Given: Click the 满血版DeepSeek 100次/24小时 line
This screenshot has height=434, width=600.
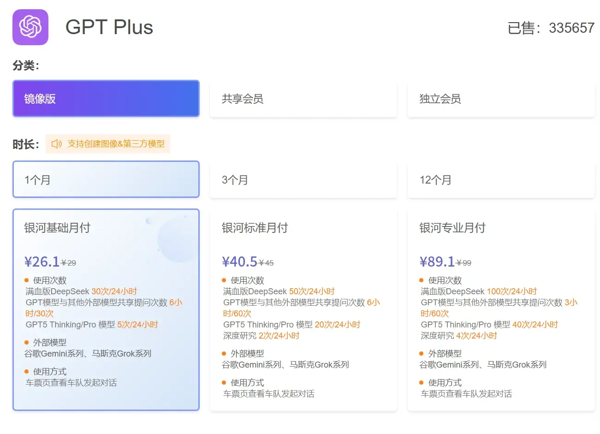Looking at the screenshot, I should tap(479, 291).
